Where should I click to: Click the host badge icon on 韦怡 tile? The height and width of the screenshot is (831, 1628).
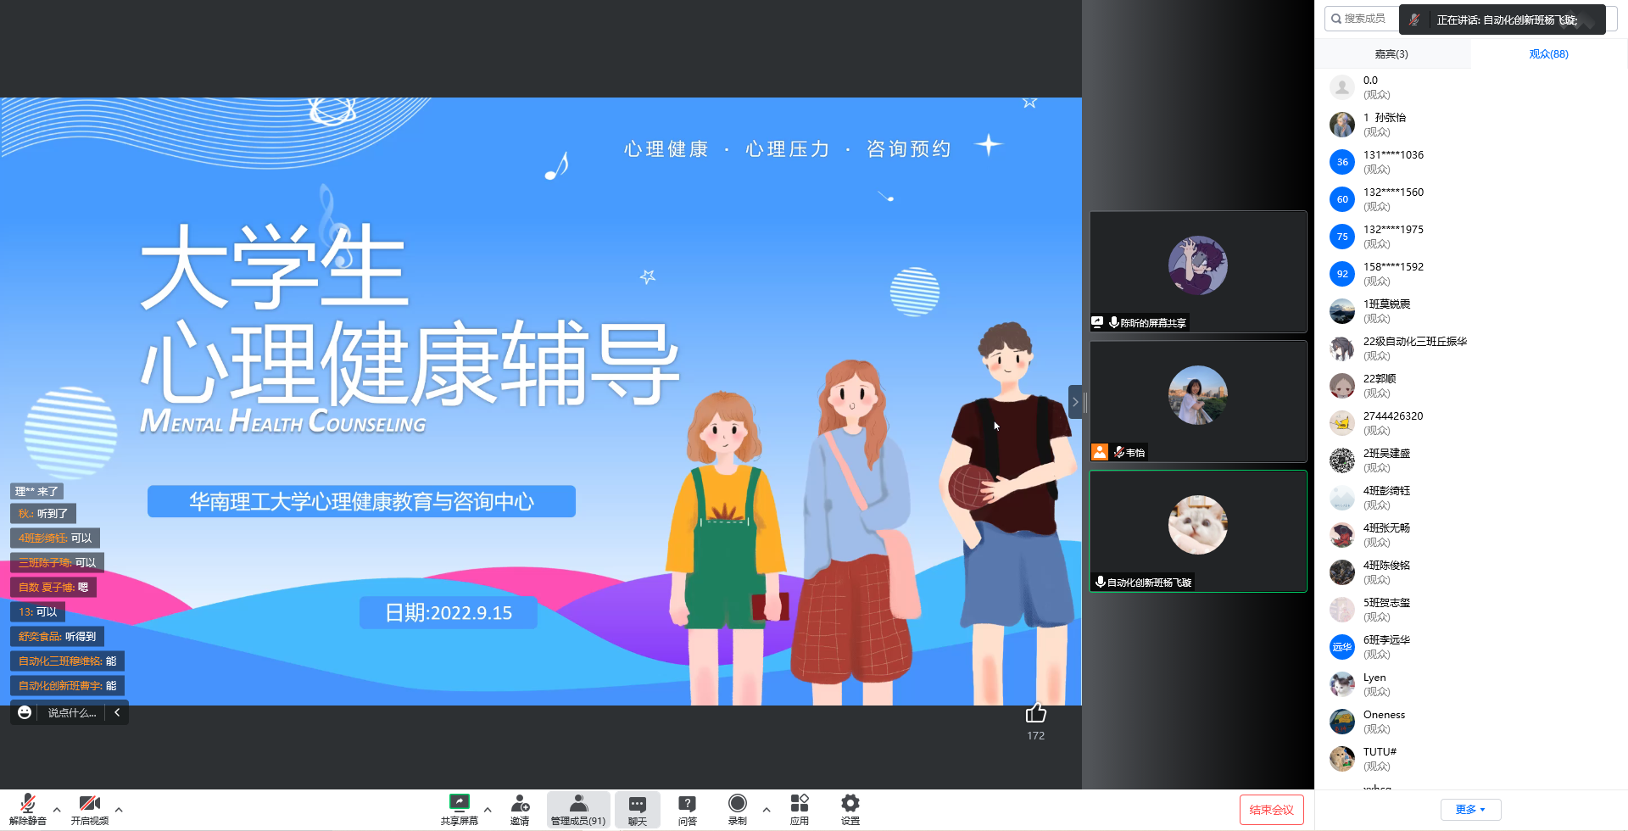click(x=1100, y=452)
